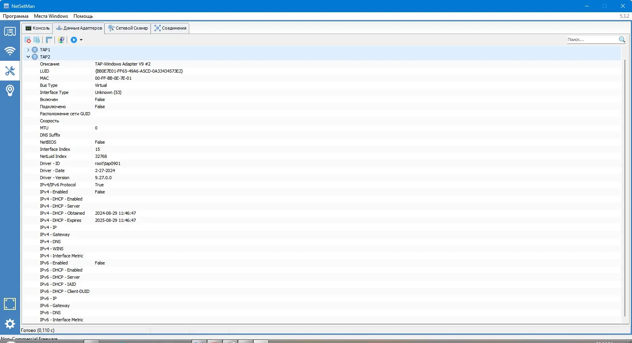Switch to the Данные Адаптеров tab
The height and width of the screenshot is (343, 632).
[79, 28]
